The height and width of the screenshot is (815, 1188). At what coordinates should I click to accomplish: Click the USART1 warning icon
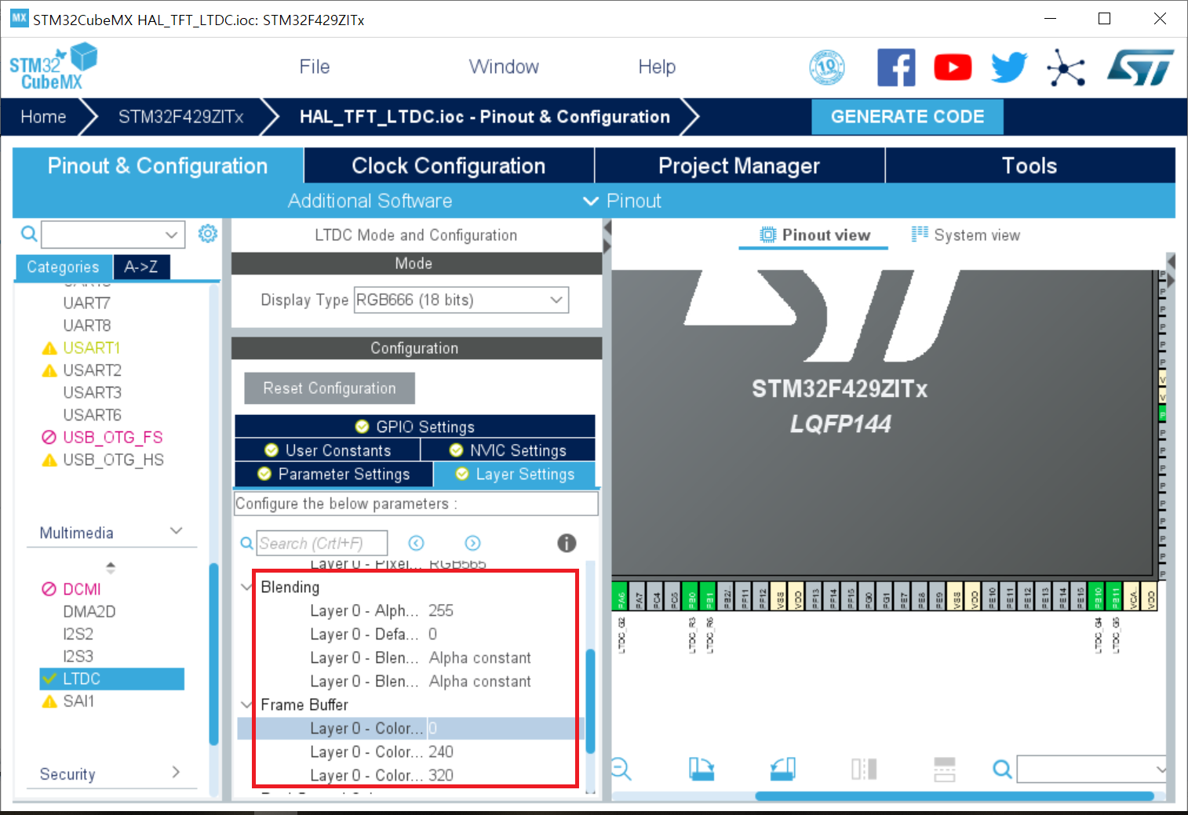click(x=49, y=348)
